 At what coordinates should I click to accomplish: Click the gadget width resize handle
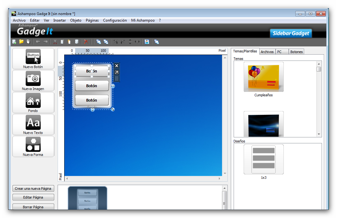click(x=113, y=86)
